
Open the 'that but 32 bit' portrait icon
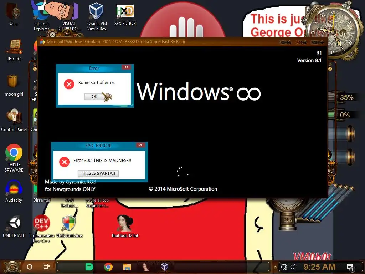pos(125,226)
